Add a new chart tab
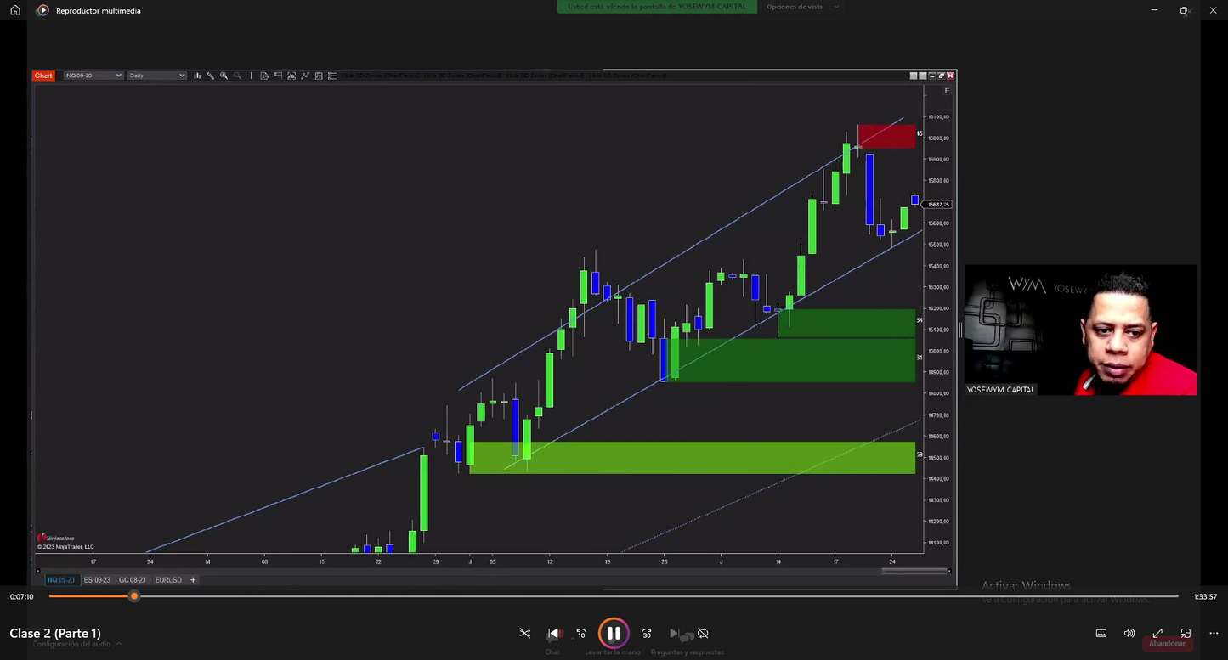This screenshot has height=660, width=1228. pos(193,580)
